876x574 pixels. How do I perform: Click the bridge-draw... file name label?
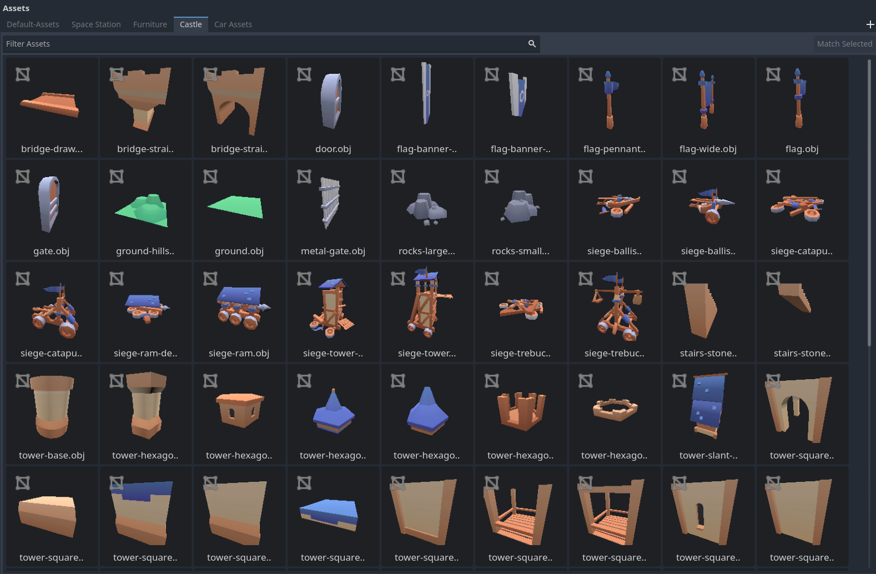tap(52, 149)
